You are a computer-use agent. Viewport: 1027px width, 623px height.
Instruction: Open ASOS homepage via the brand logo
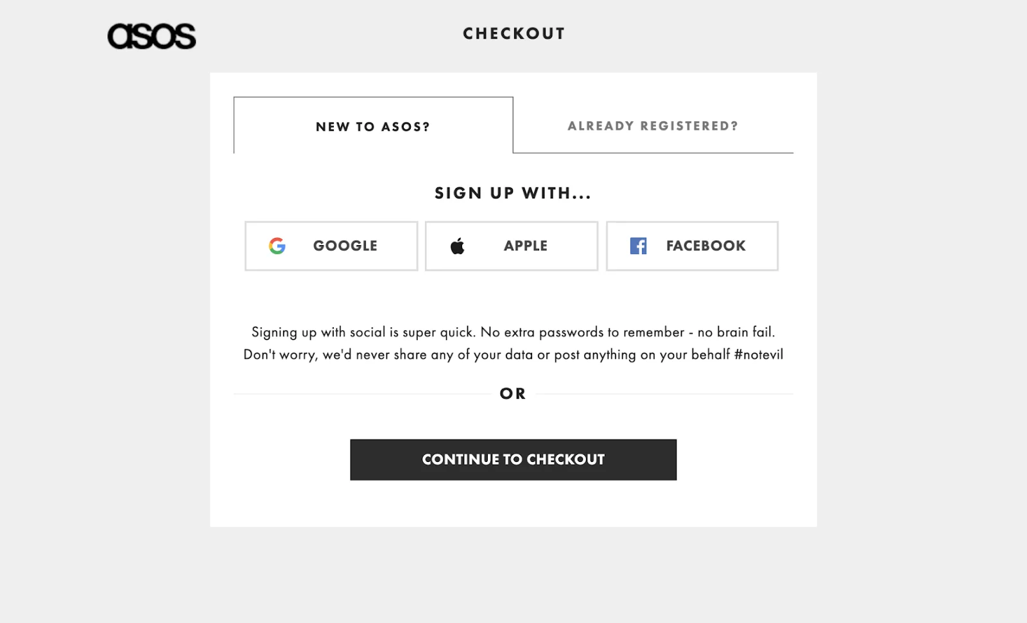coord(151,37)
